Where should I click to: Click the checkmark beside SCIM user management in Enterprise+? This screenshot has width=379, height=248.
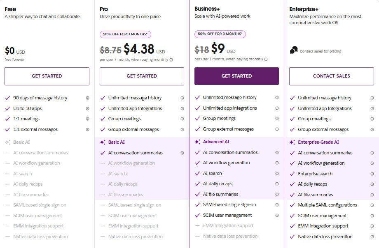click(292, 216)
